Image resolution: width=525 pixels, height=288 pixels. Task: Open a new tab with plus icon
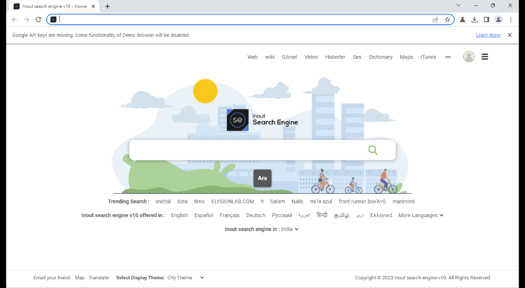click(x=107, y=6)
